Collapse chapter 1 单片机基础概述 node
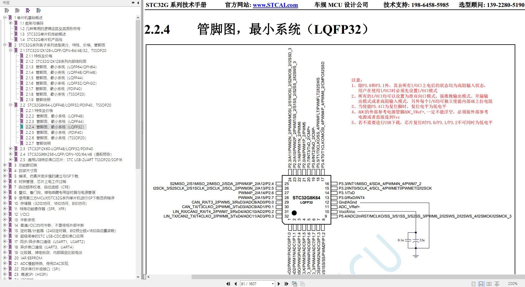The width and height of the screenshot is (525, 287). coord(5,18)
